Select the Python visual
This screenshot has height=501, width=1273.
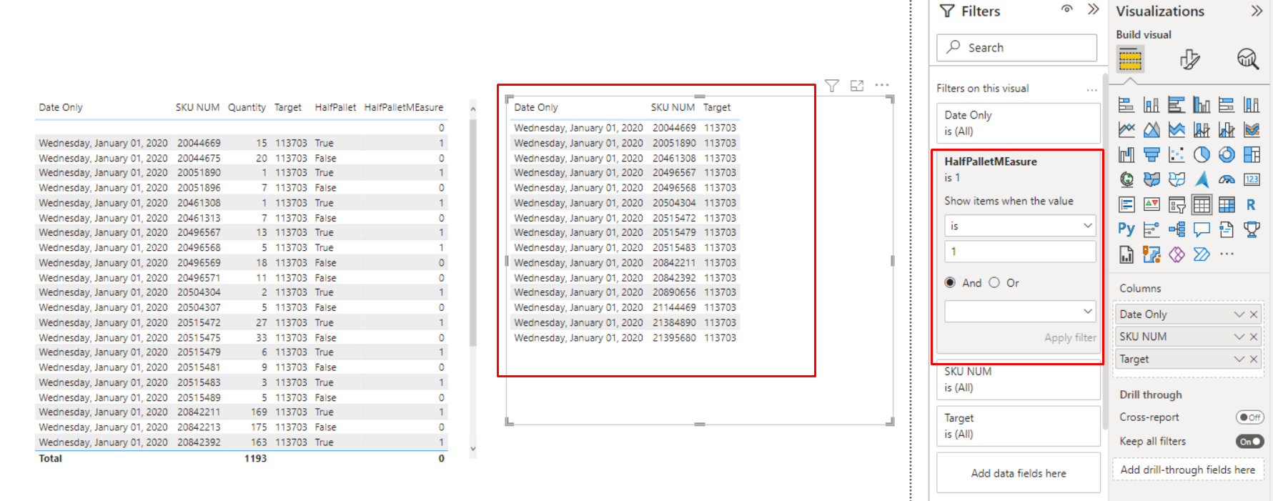[x=1126, y=229]
